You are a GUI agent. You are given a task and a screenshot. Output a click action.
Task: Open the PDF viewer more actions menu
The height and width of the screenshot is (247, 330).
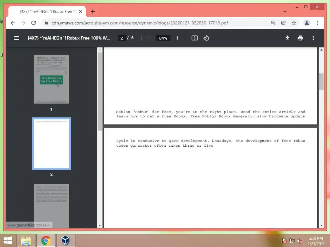click(x=313, y=38)
